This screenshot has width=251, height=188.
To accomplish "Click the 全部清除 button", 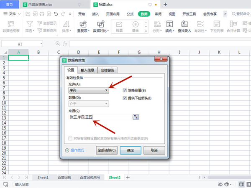I will [x=106, y=150].
